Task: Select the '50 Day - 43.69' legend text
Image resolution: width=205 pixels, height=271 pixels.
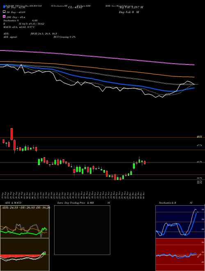Action: tap(16, 12)
